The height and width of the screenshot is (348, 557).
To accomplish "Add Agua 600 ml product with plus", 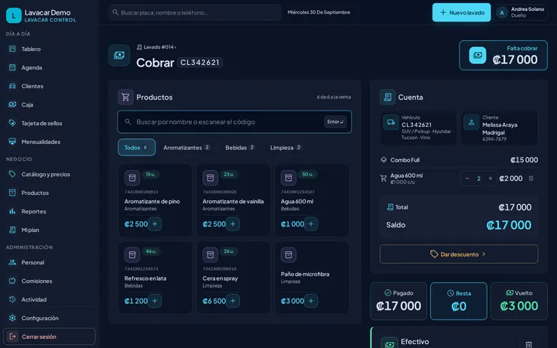I will pyautogui.click(x=311, y=224).
